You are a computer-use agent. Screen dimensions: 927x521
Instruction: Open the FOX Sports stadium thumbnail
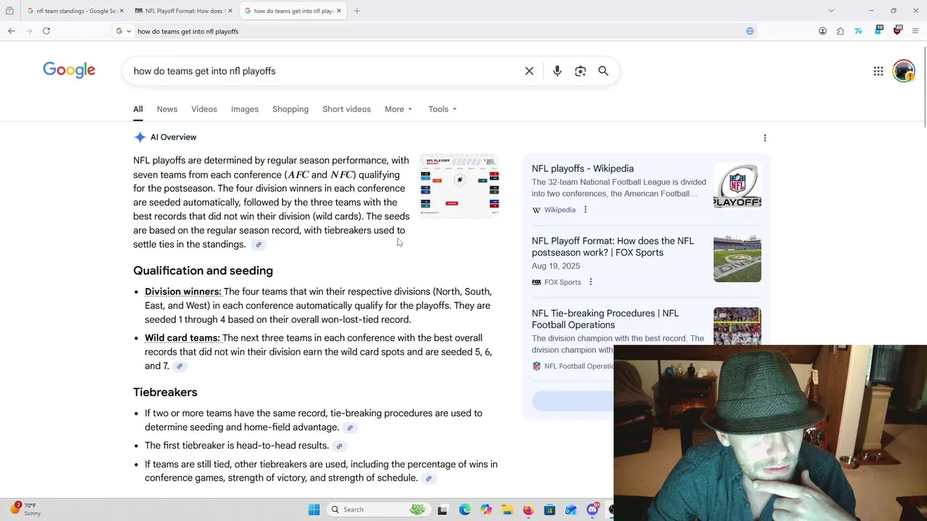pyautogui.click(x=737, y=258)
